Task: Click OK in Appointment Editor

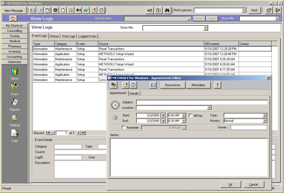Action: pos(231,184)
